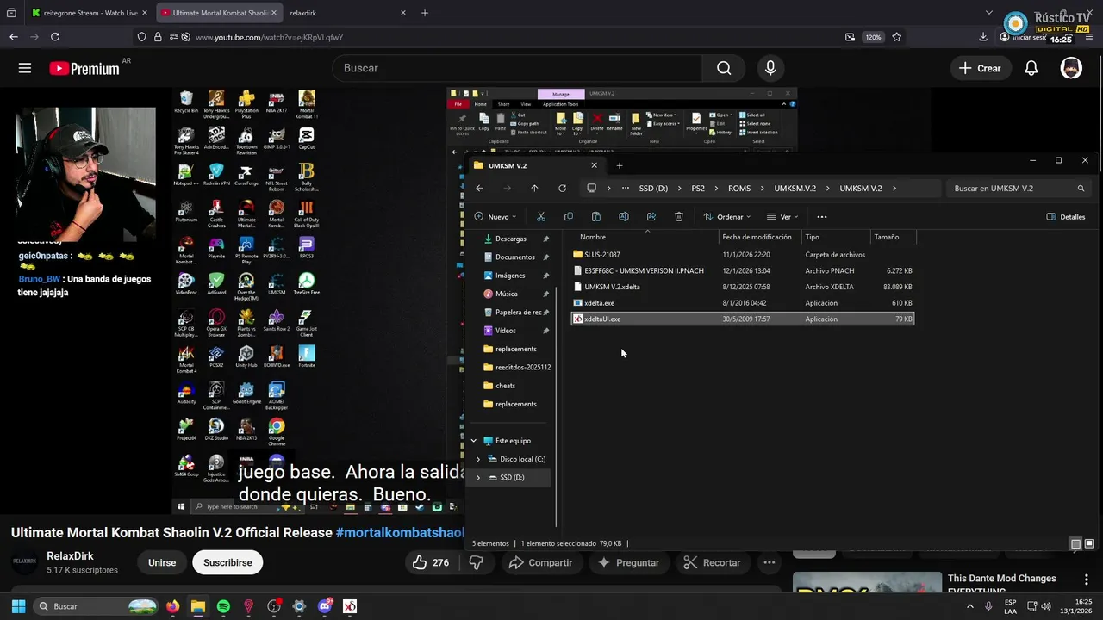Click the Crear button
This screenshot has height=620, width=1103.
pyautogui.click(x=980, y=68)
